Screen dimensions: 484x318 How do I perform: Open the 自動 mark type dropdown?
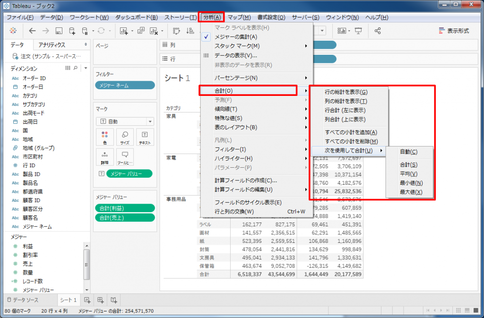125,121
